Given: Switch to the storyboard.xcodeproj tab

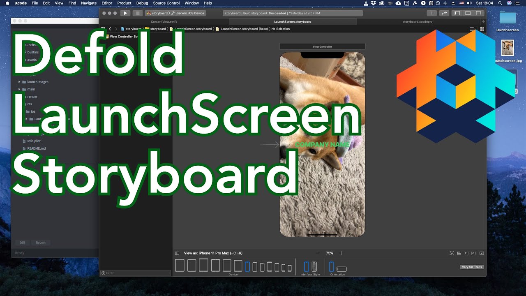Looking at the screenshot, I should pyautogui.click(x=418, y=21).
